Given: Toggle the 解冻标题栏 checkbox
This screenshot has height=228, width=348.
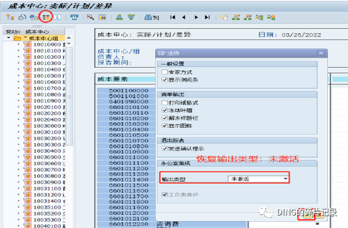Looking at the screenshot, I should coord(165,118).
